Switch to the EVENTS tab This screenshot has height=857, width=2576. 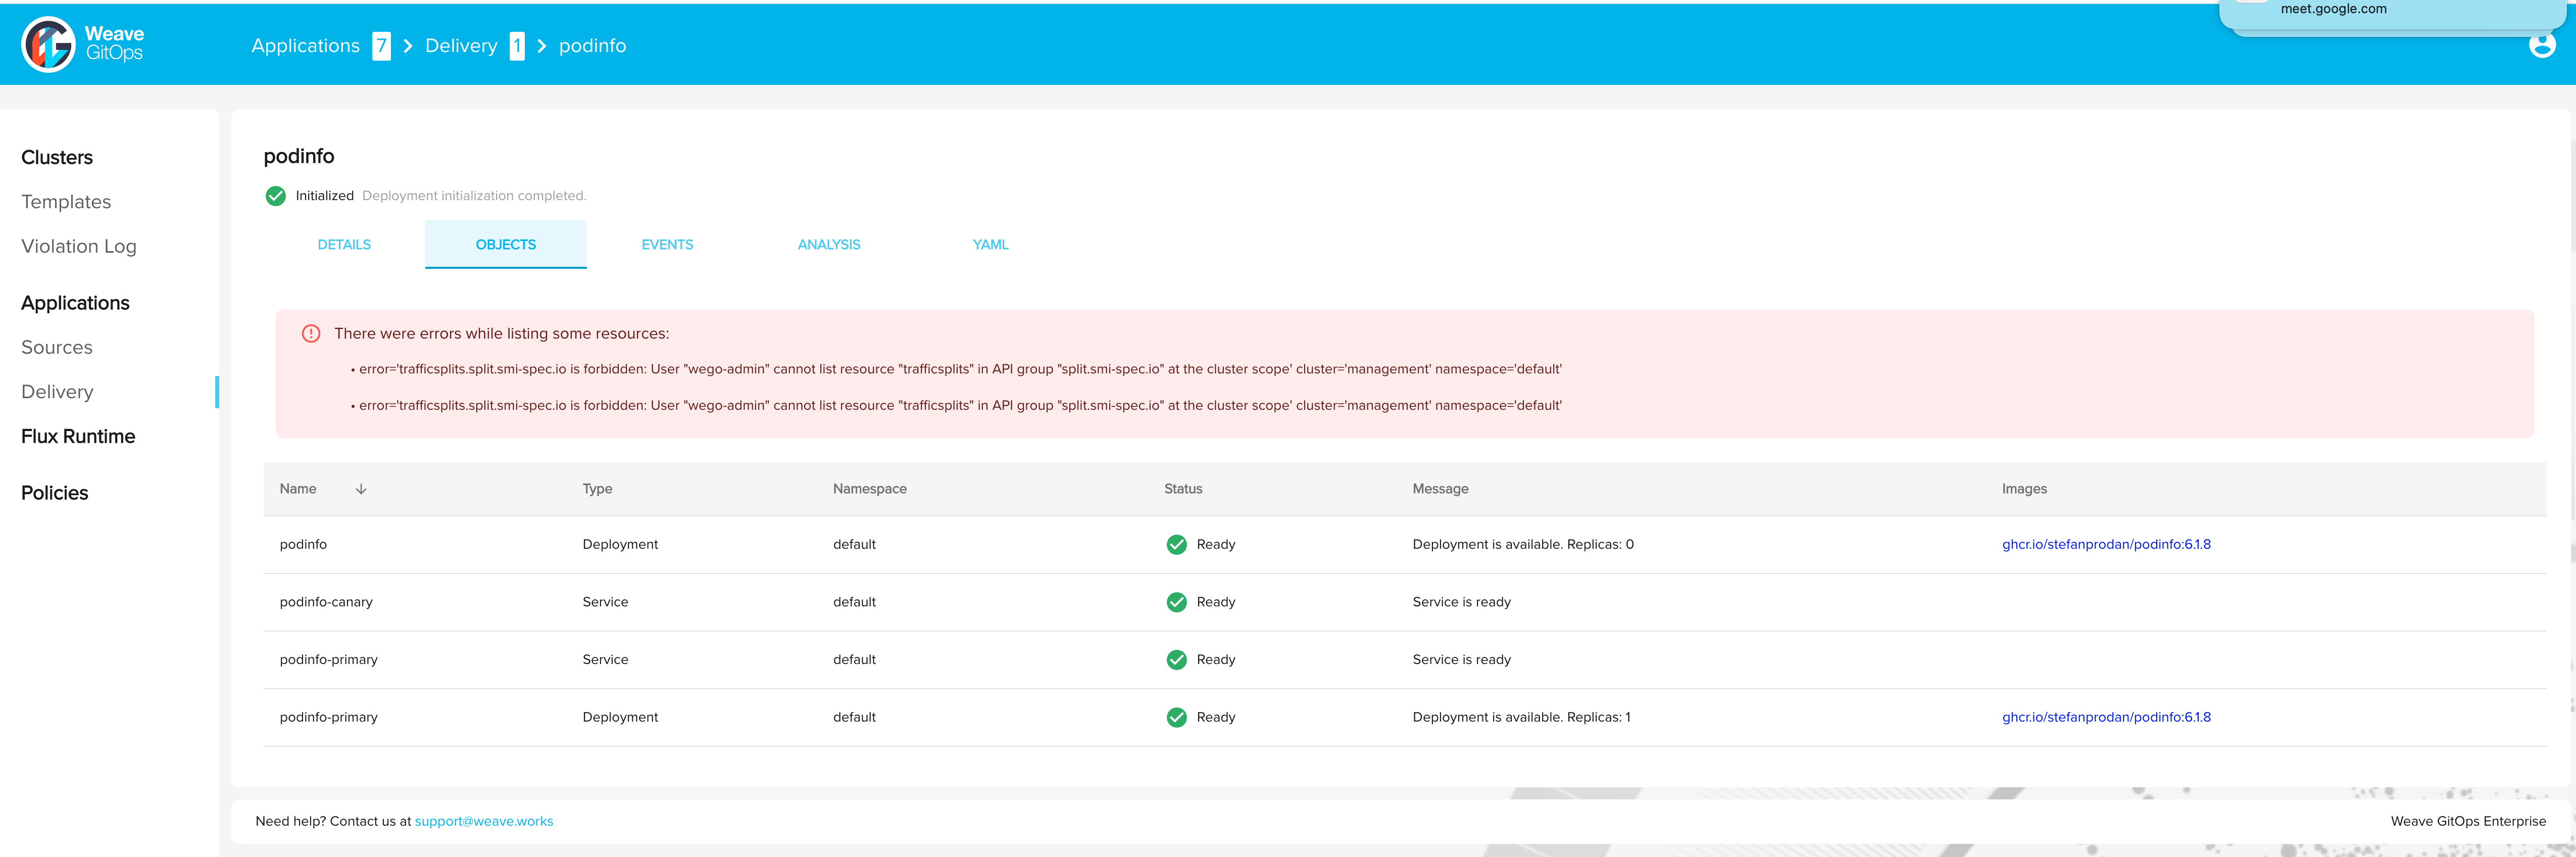pyautogui.click(x=667, y=245)
